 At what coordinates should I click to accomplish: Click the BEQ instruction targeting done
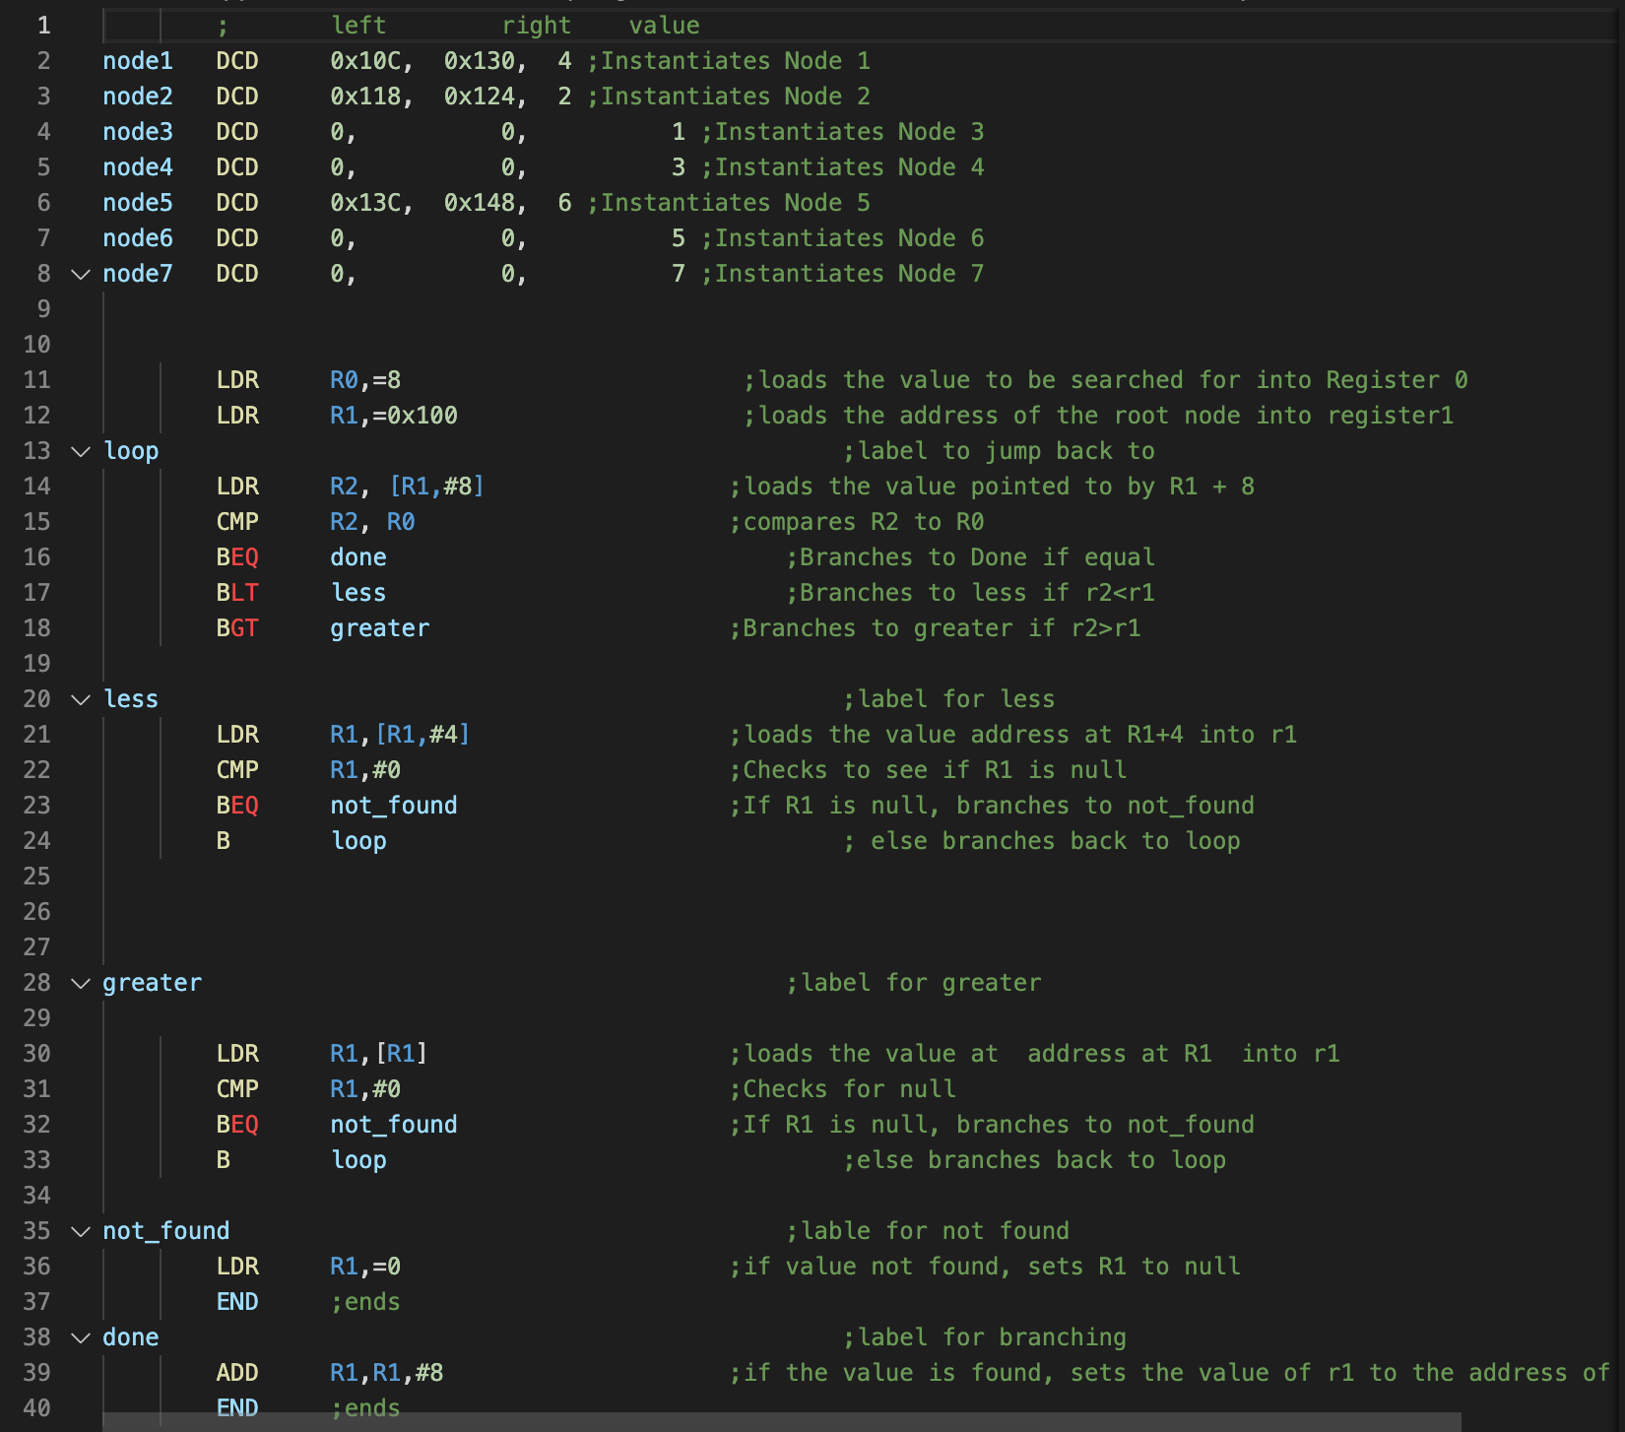point(237,557)
